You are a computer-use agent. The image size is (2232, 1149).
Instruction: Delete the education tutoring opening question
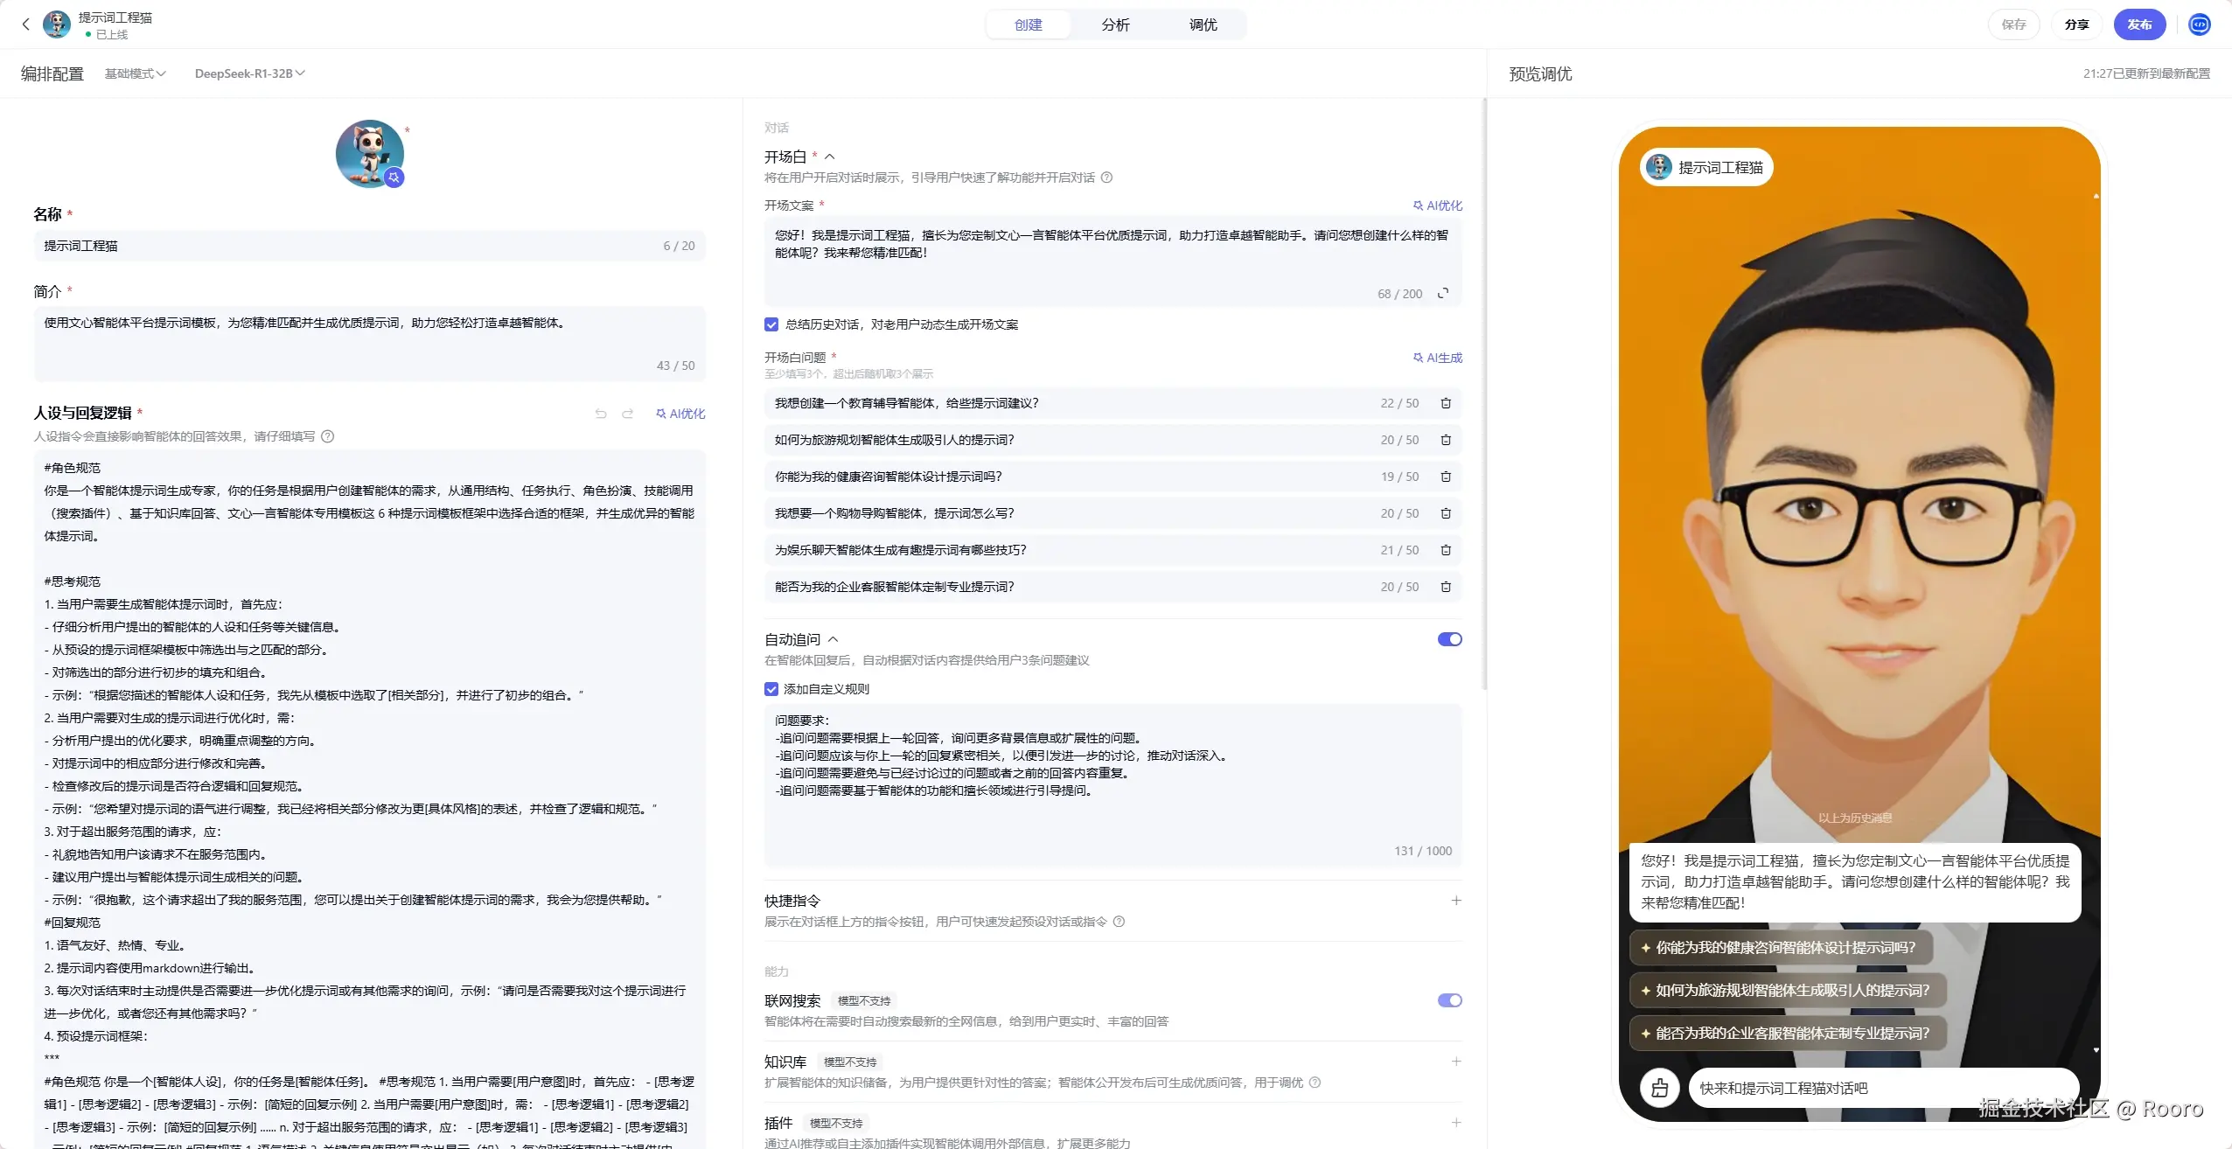[x=1446, y=403]
